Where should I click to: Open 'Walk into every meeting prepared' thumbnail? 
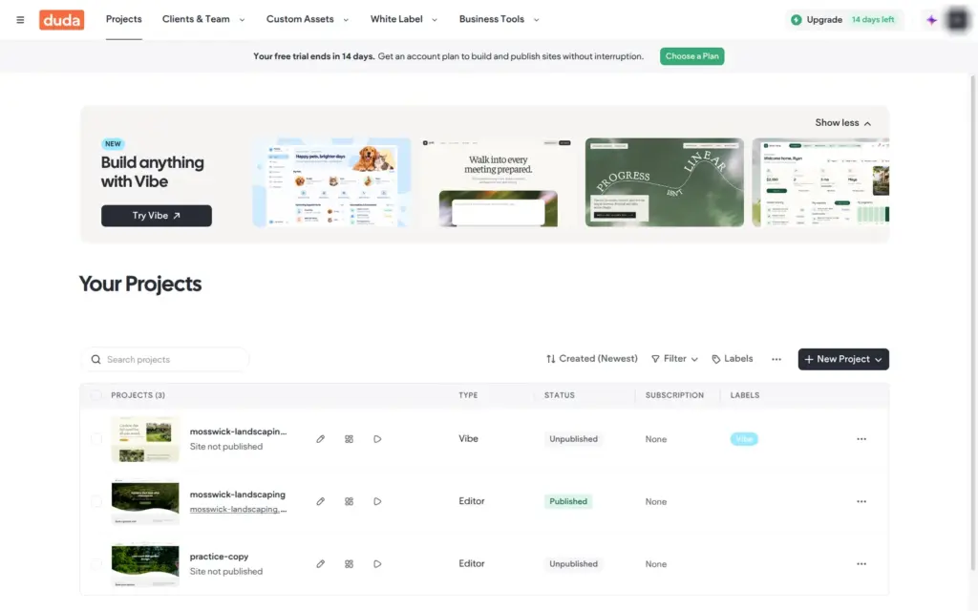[498, 182]
